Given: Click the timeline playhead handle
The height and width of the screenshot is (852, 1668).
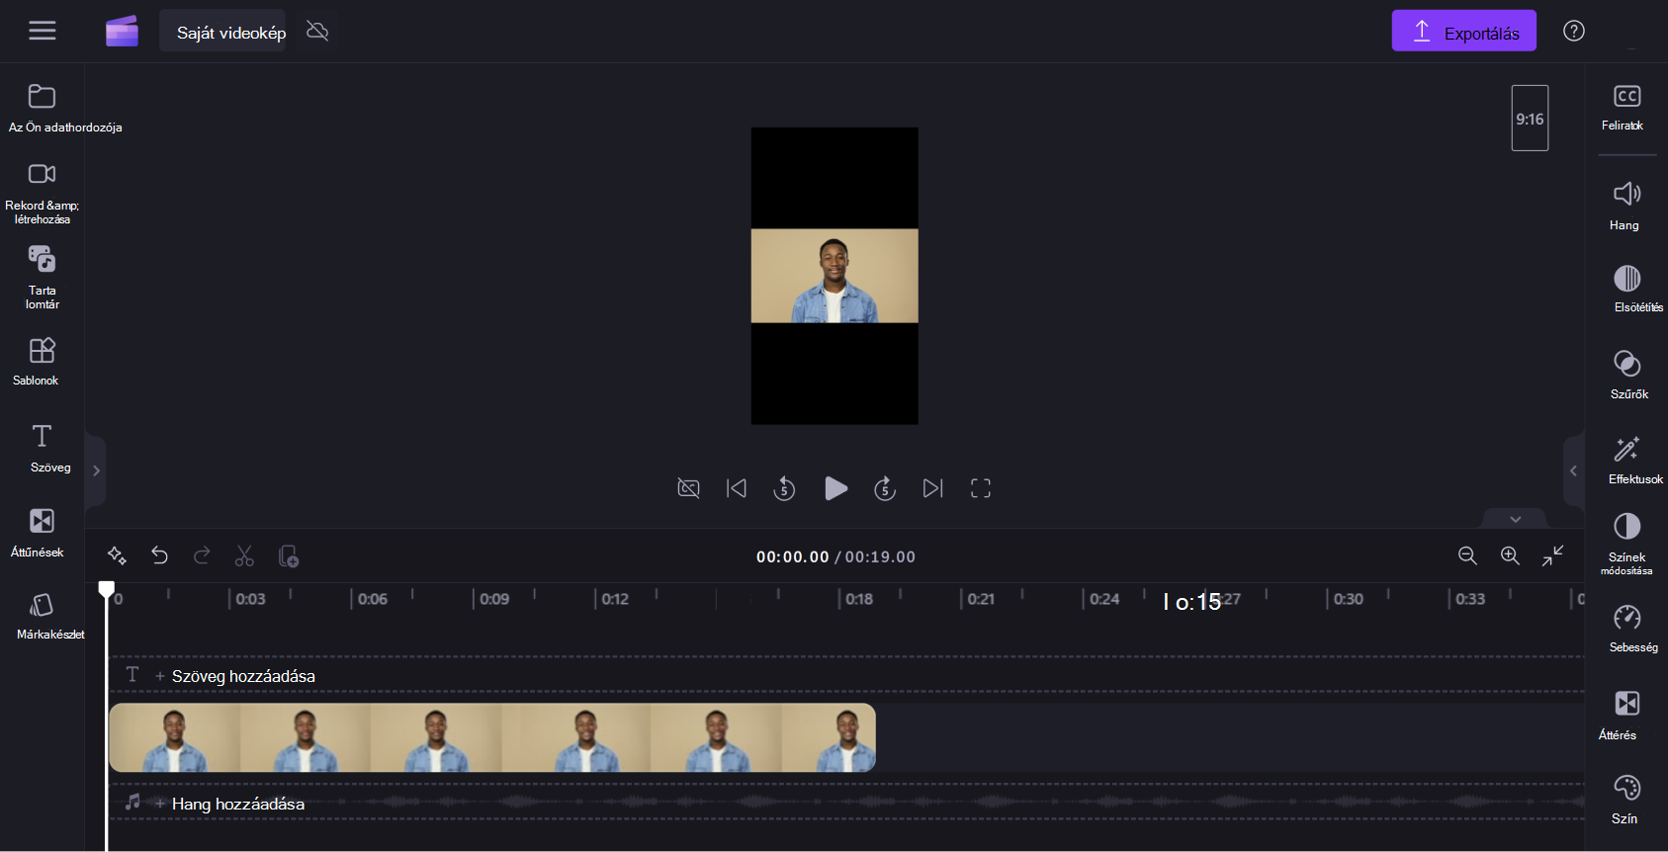Looking at the screenshot, I should (x=107, y=589).
